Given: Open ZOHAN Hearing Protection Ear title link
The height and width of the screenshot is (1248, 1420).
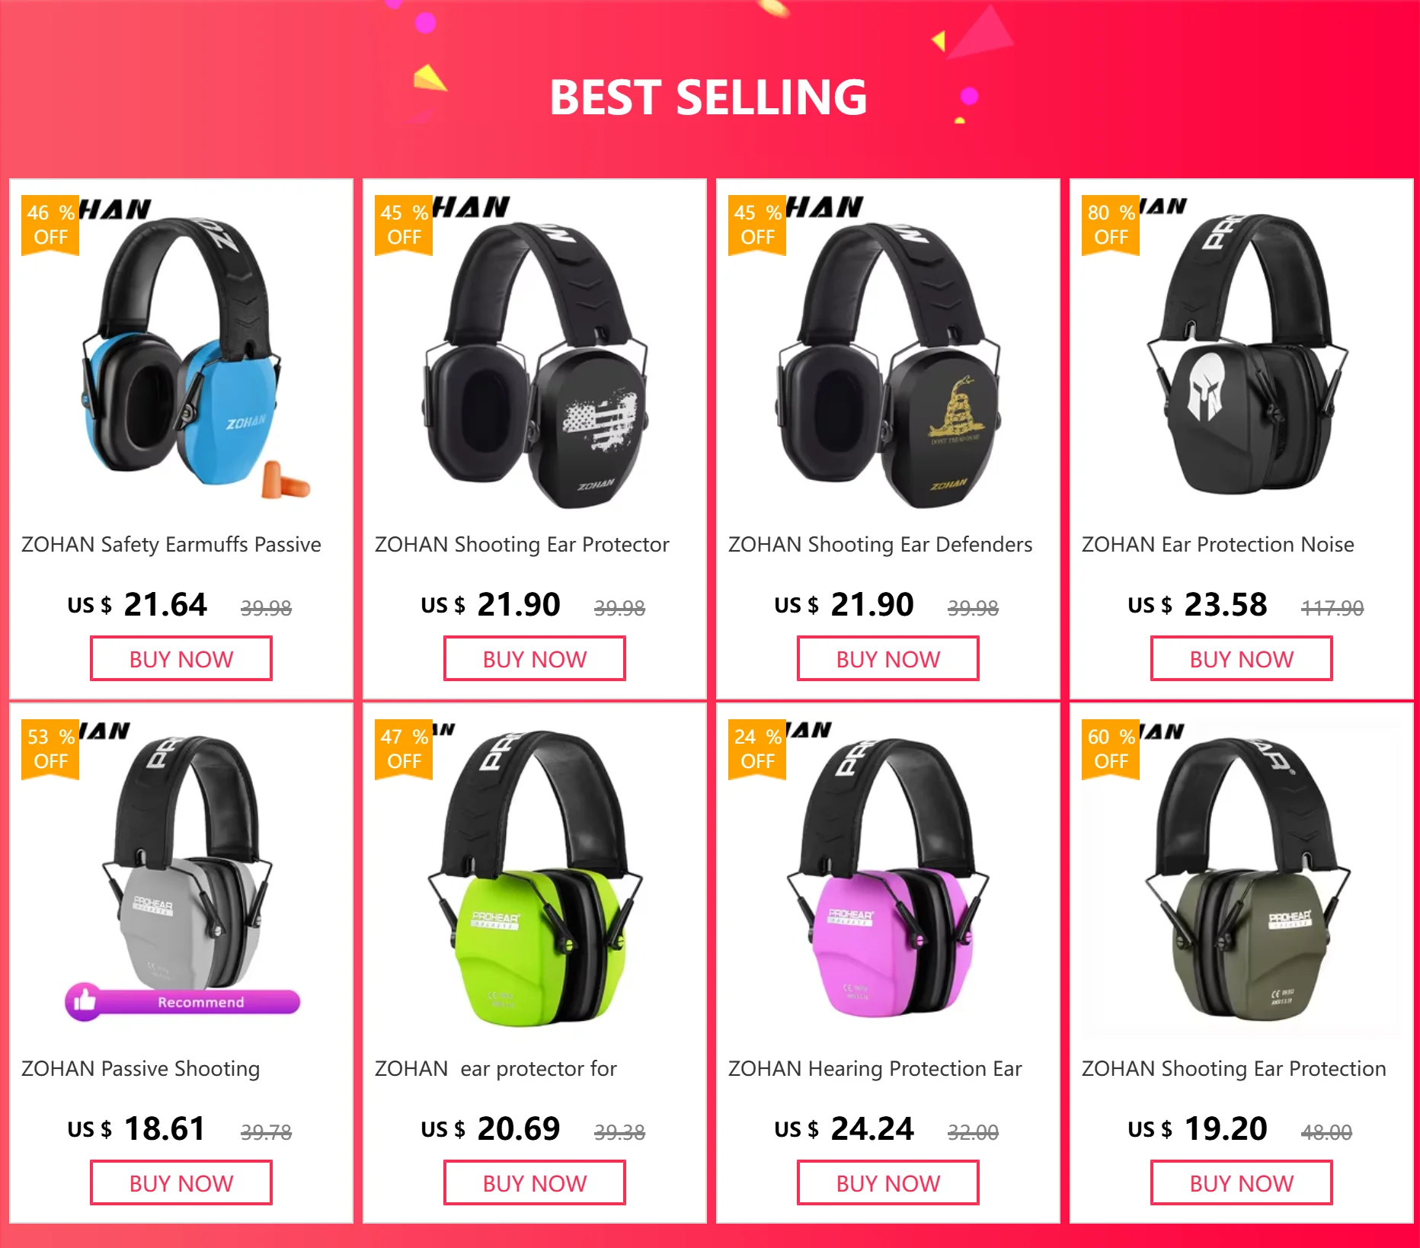Looking at the screenshot, I should (x=875, y=1069).
